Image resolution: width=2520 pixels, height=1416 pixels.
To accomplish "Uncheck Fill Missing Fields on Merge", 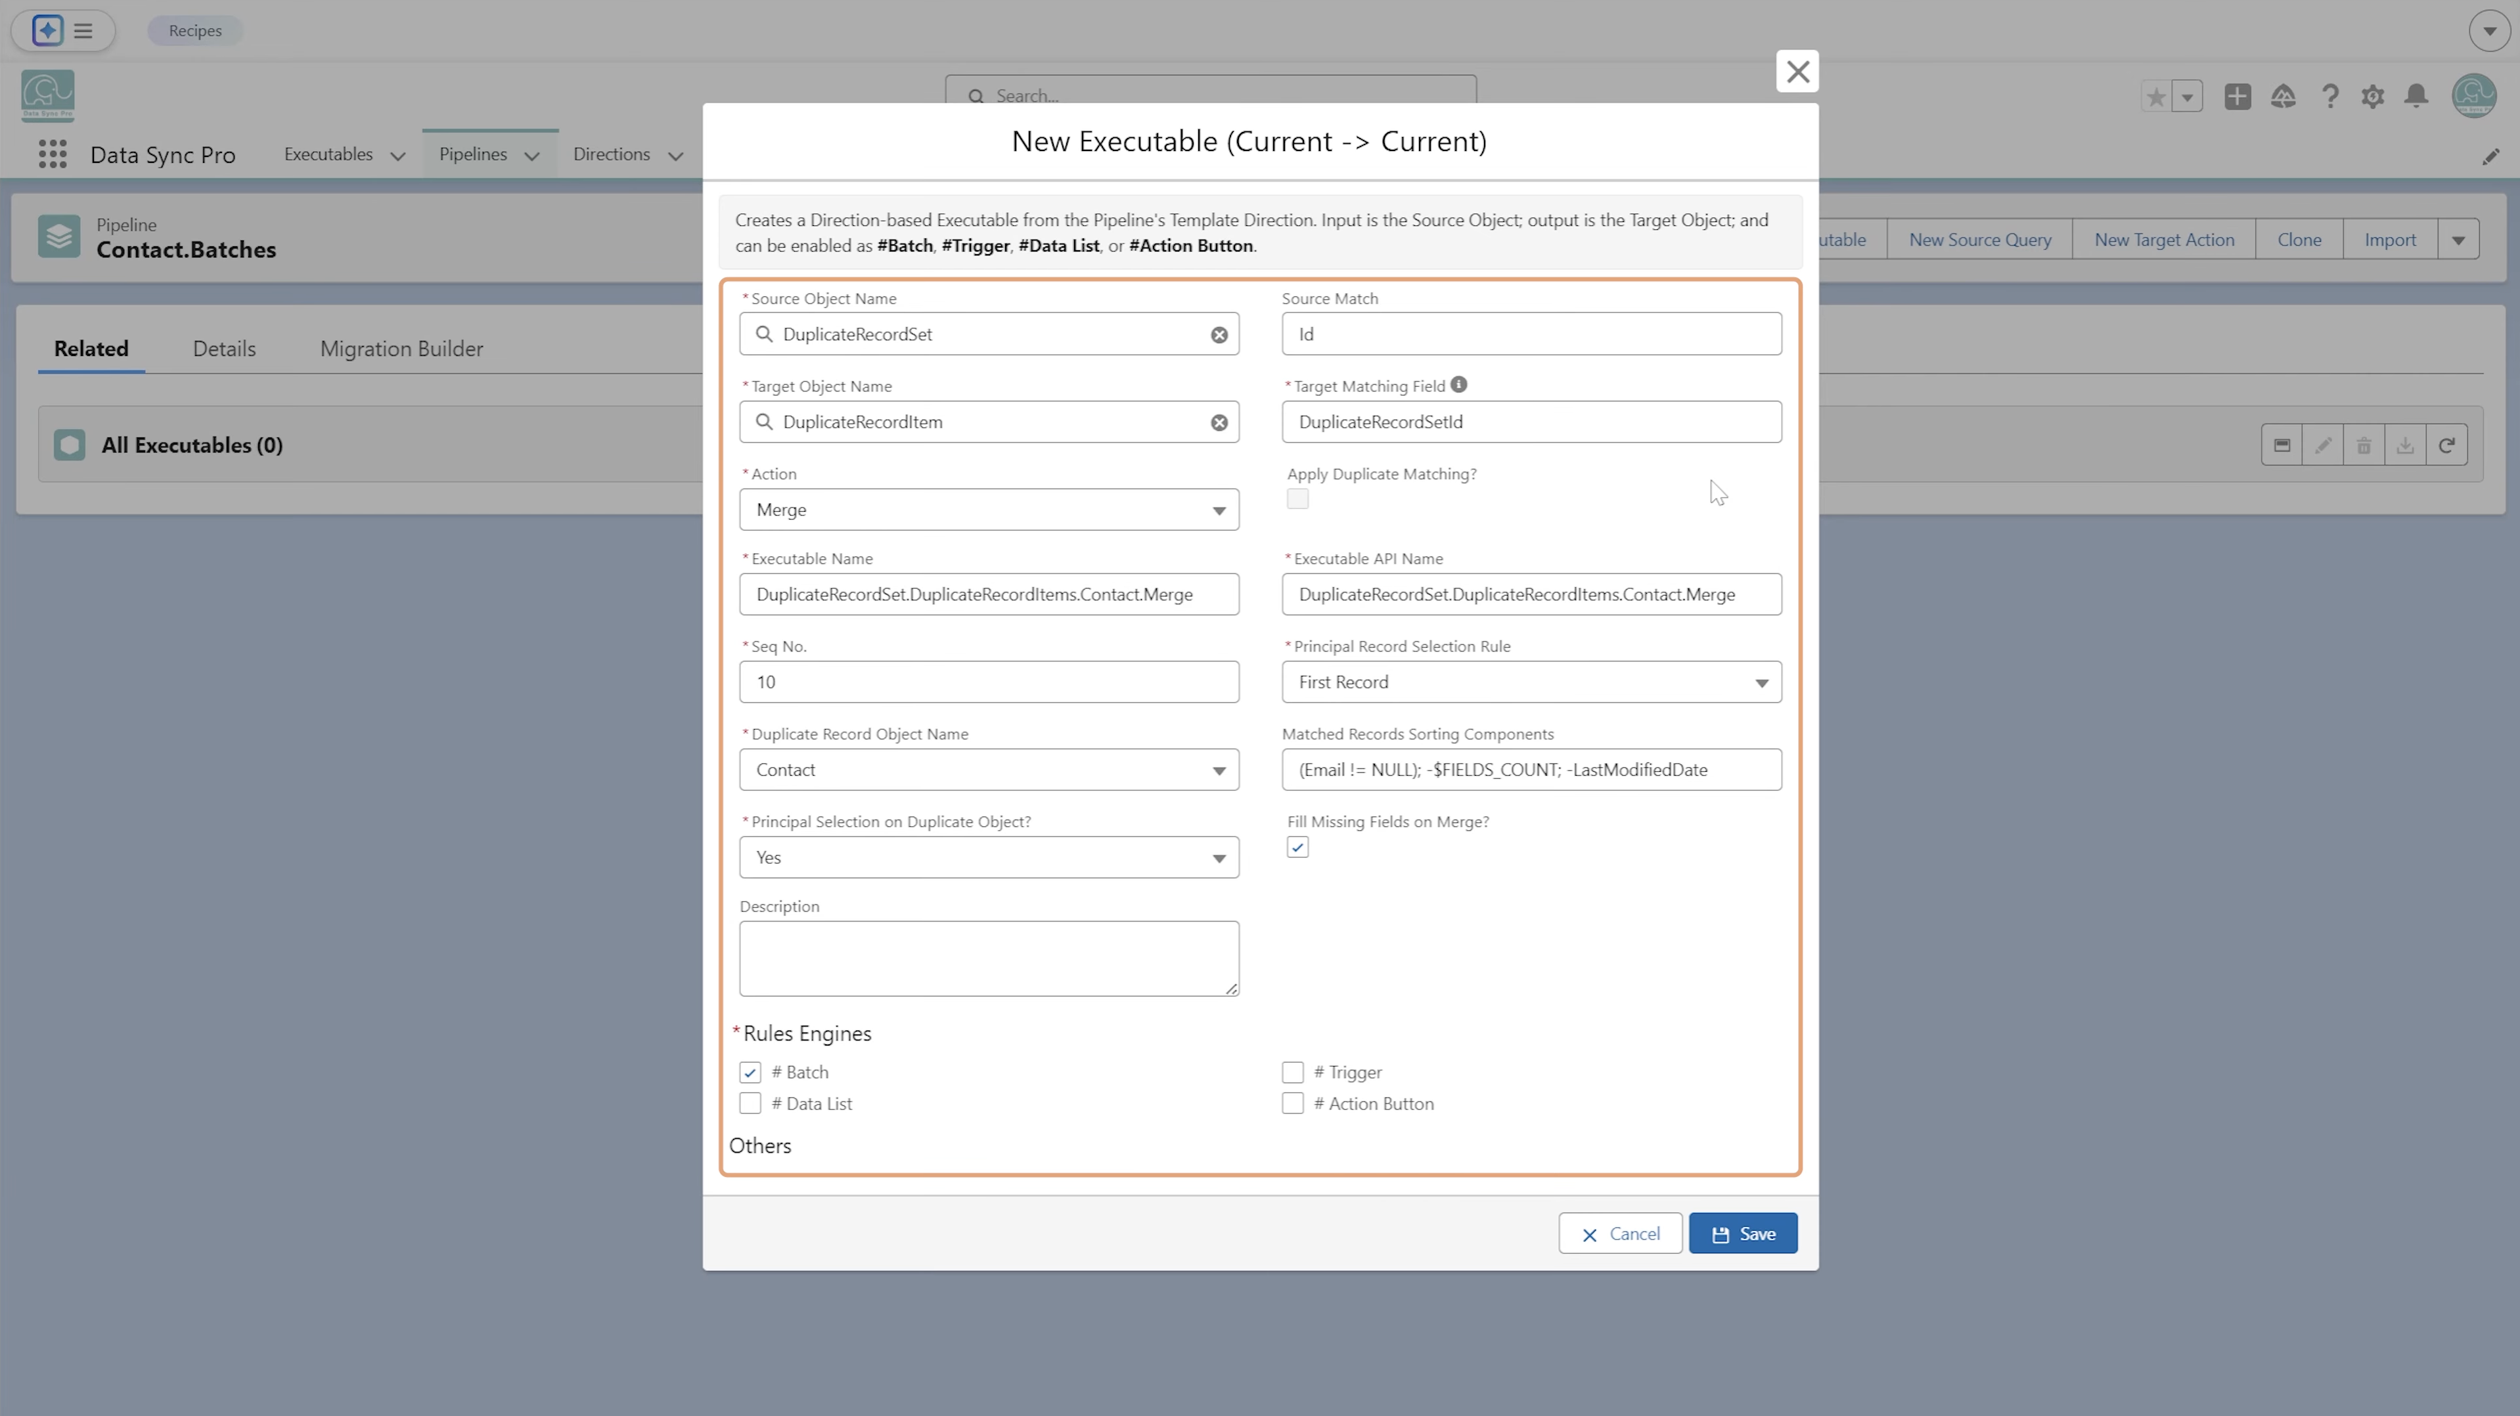I will 1297,847.
